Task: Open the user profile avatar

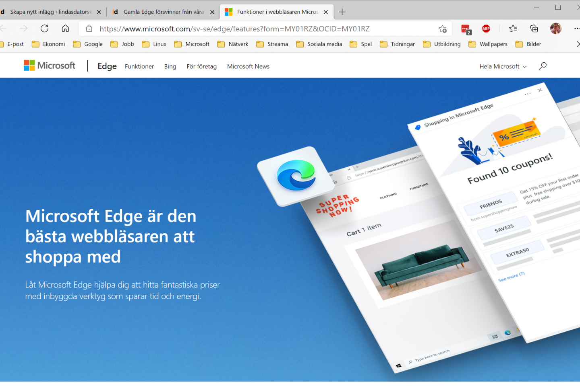Action: pyautogui.click(x=555, y=29)
